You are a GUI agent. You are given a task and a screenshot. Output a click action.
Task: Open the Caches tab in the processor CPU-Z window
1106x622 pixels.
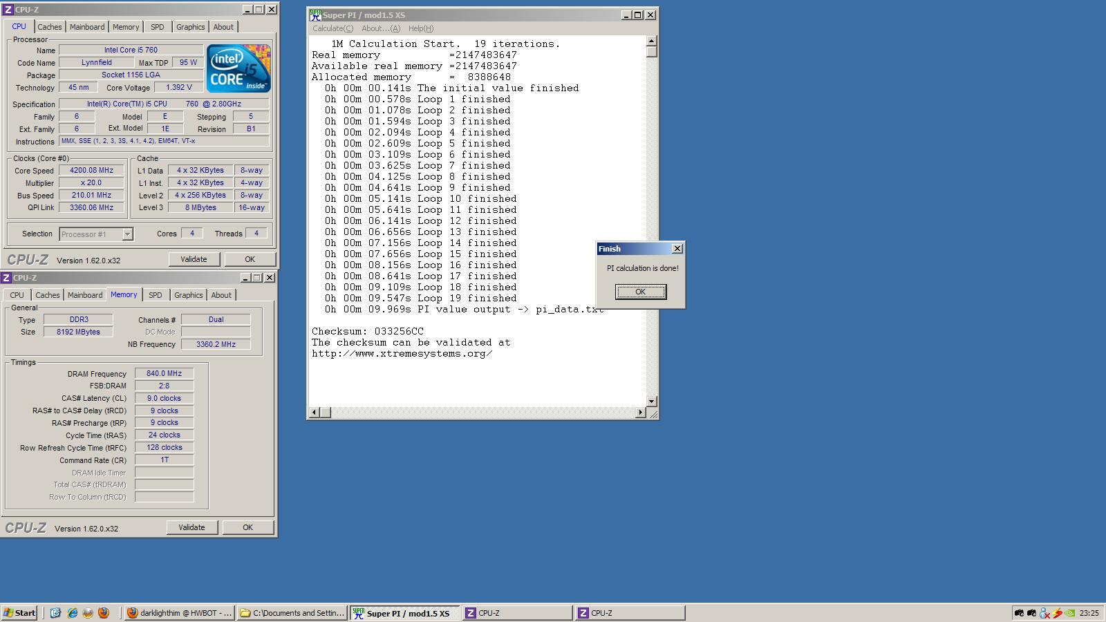(x=50, y=27)
